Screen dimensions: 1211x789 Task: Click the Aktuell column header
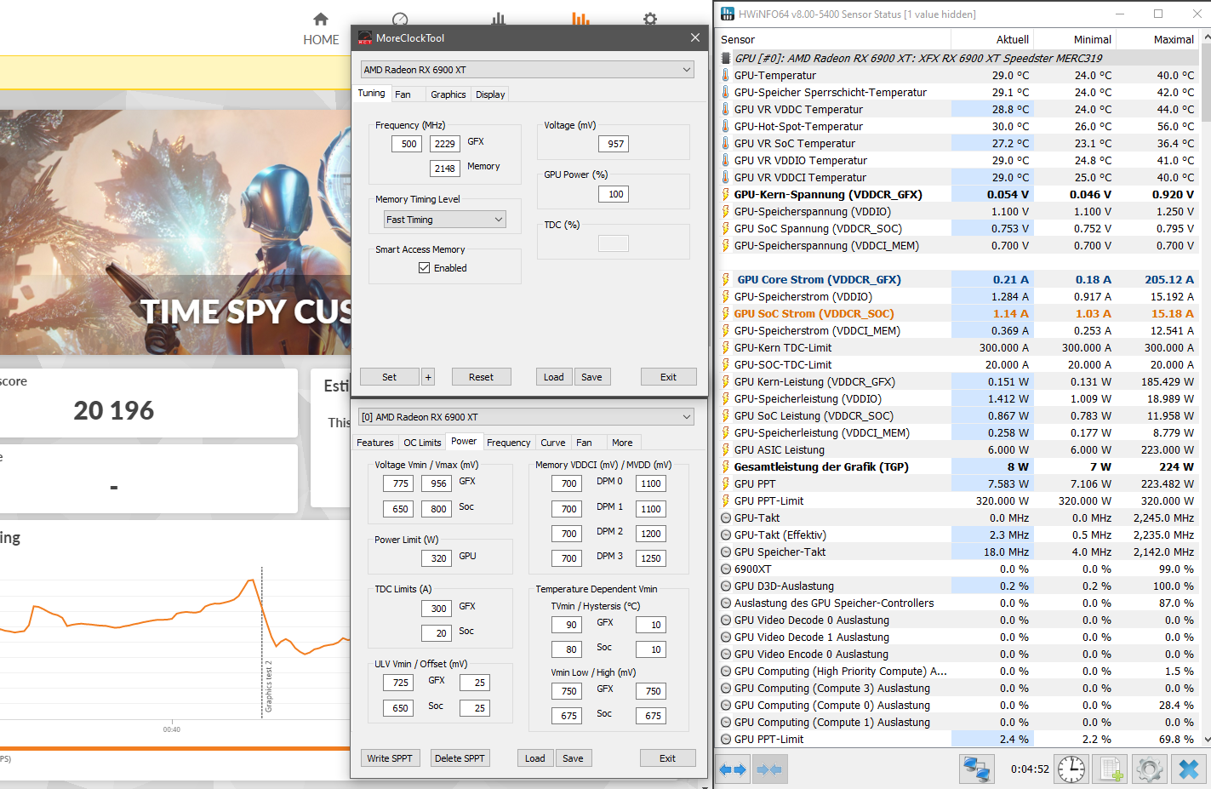point(991,39)
